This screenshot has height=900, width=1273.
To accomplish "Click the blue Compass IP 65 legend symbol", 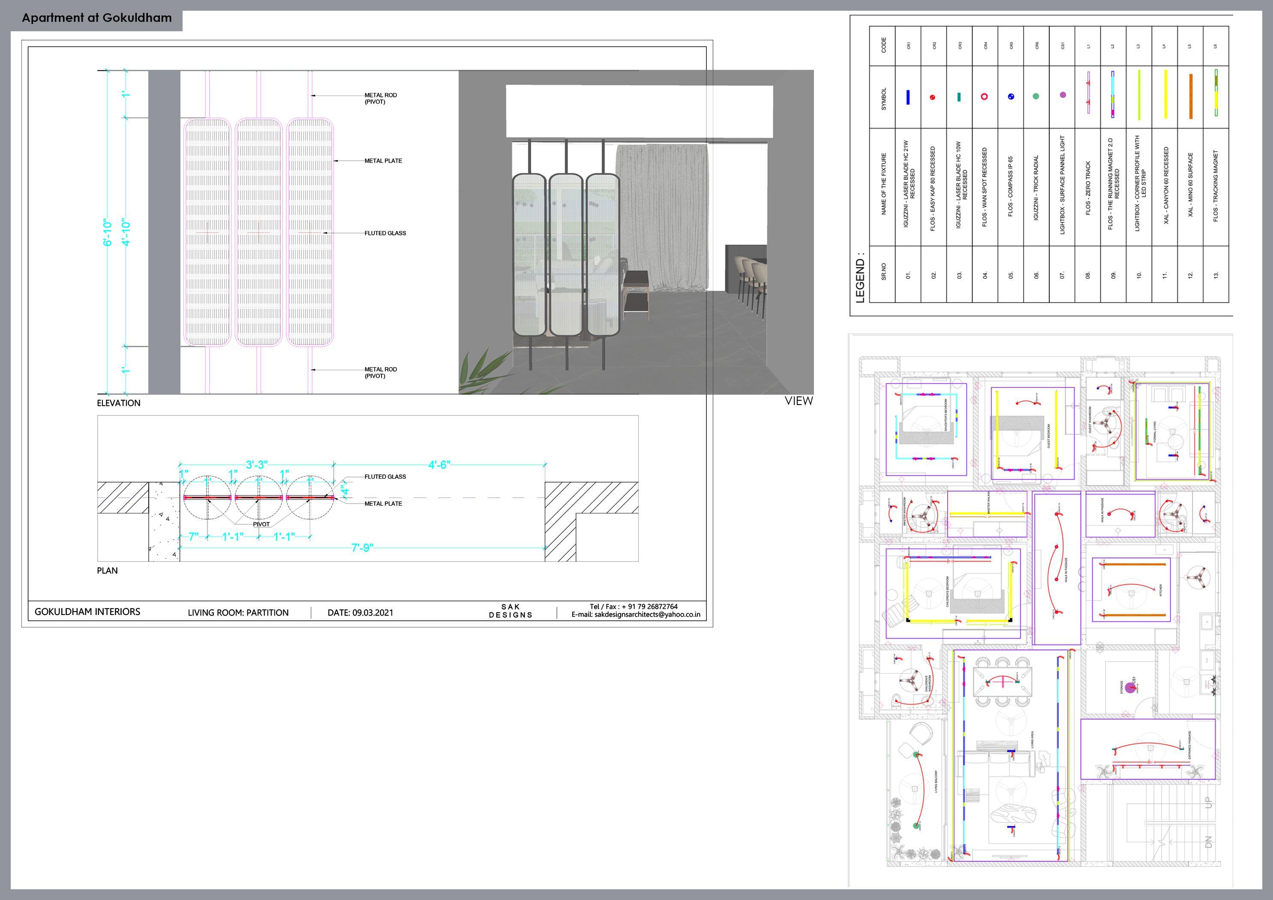I will click(x=1011, y=96).
